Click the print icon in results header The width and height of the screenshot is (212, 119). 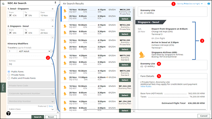click(209, 4)
